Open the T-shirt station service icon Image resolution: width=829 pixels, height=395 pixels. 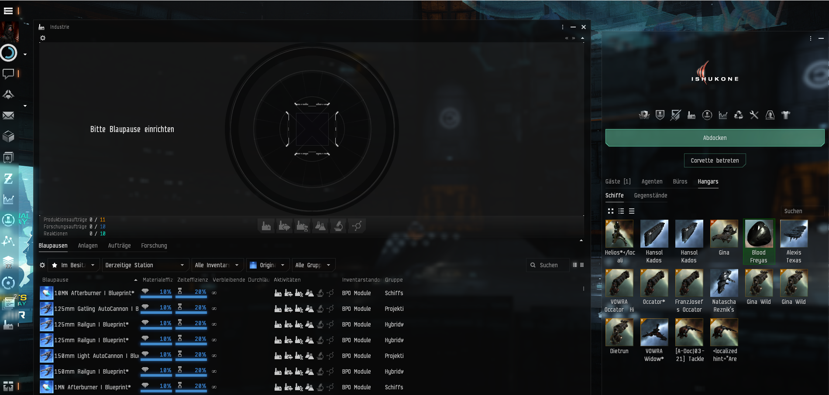786,115
